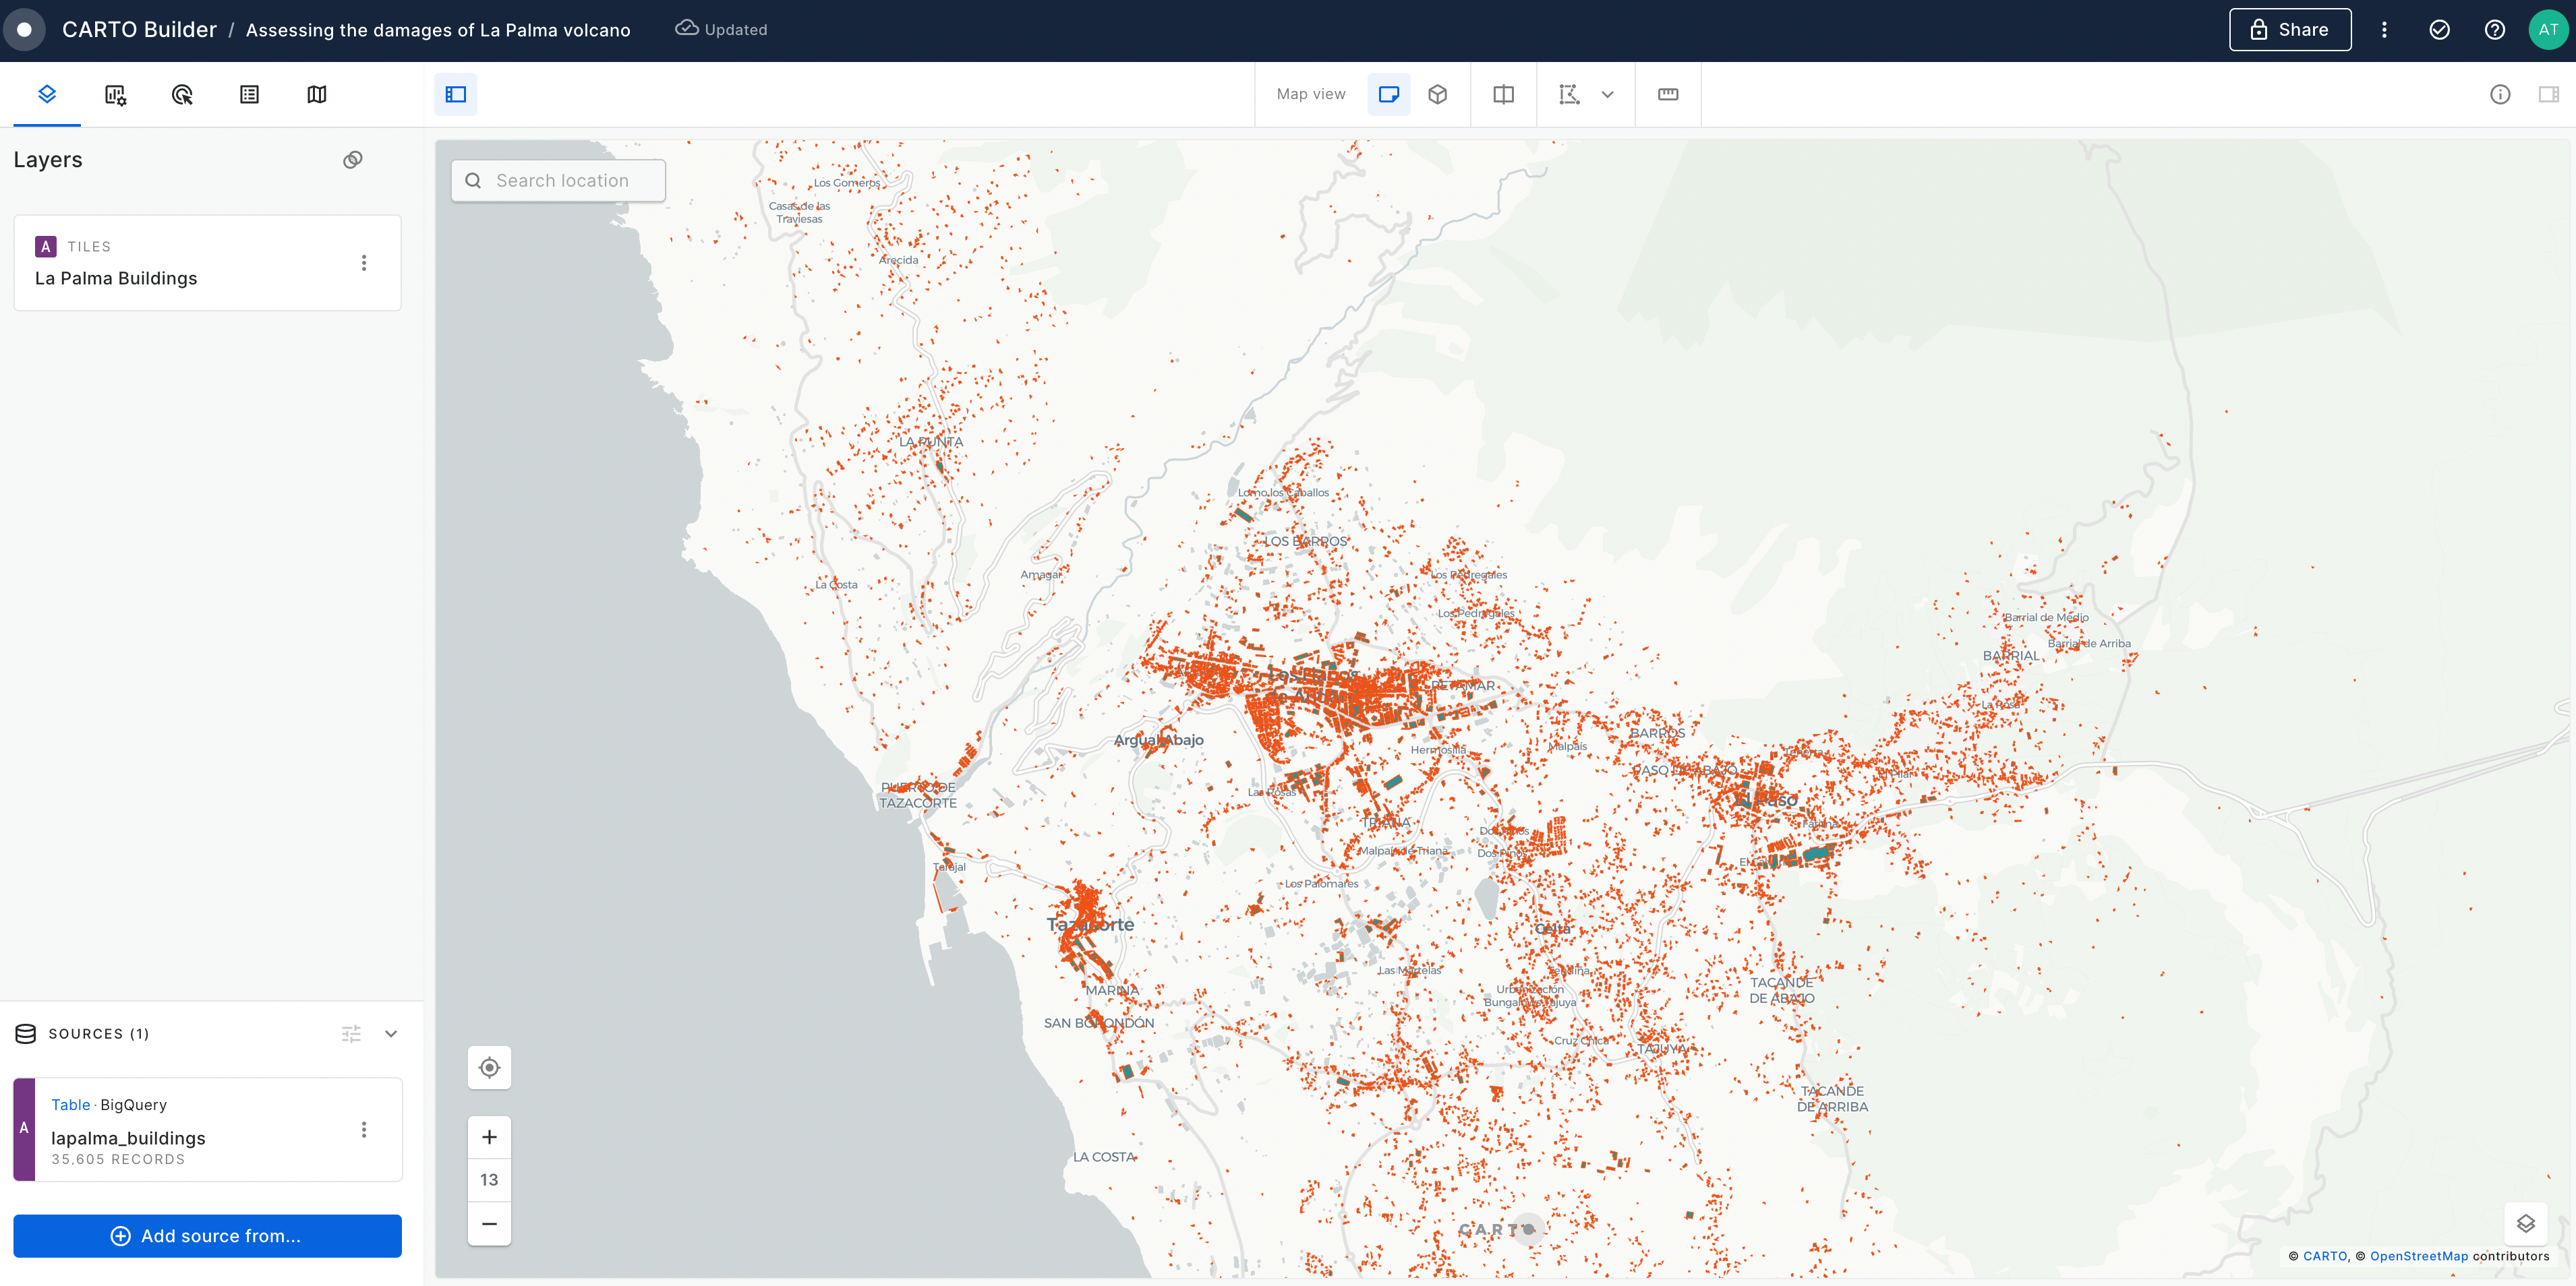The image size is (2576, 1286).
Task: Open the help question mark icon
Action: click(2495, 30)
